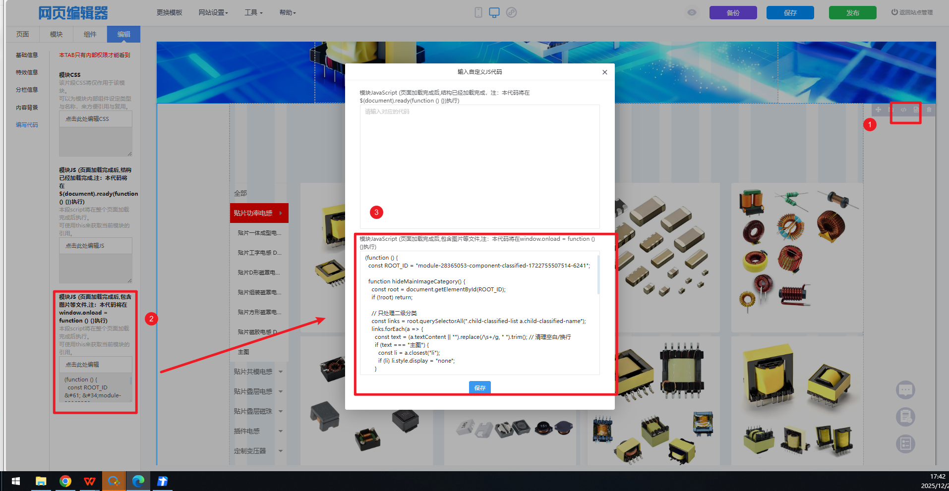Select the 贴片工字电感 D... subcategory
This screenshot has height=491, width=949.
coord(259,253)
